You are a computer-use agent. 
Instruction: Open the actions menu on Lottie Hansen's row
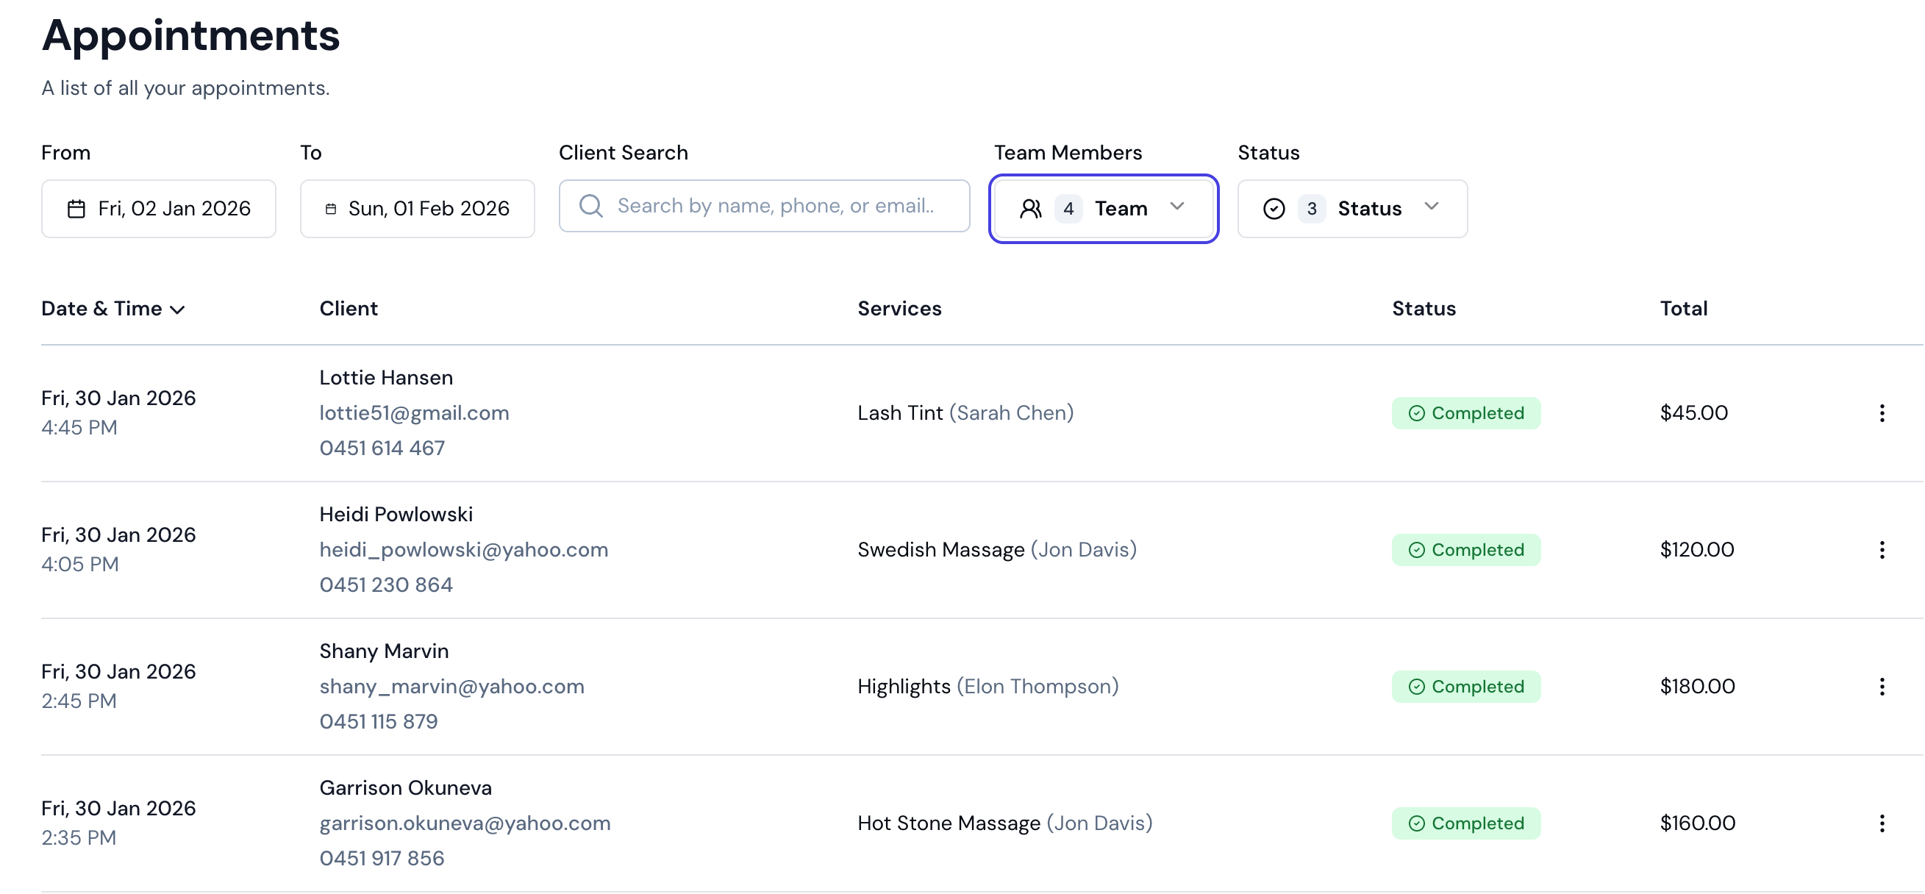(1882, 412)
